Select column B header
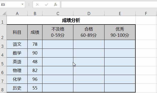The image size is (157, 93). tap(35, 13)
